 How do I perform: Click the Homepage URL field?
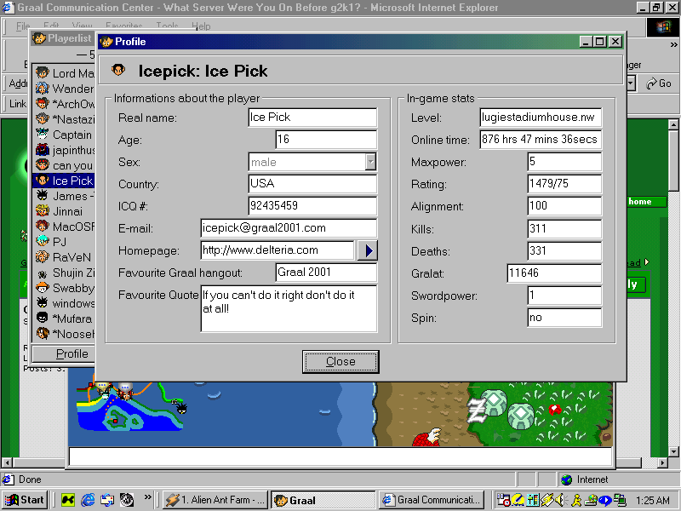click(x=278, y=250)
